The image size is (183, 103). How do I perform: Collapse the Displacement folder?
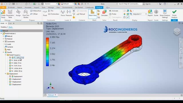click(5, 74)
